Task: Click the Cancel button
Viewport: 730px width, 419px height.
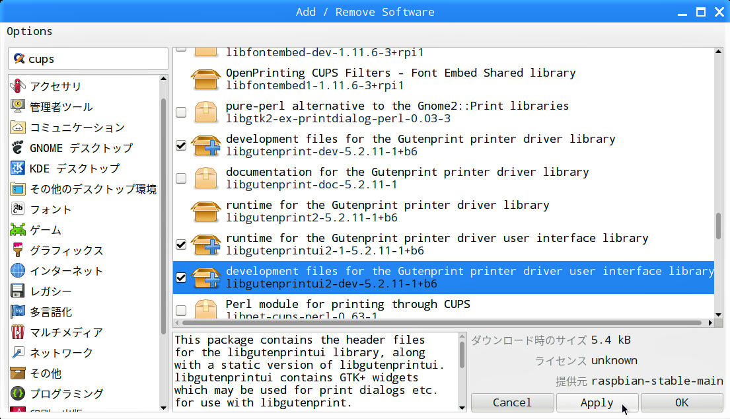Action: click(512, 402)
